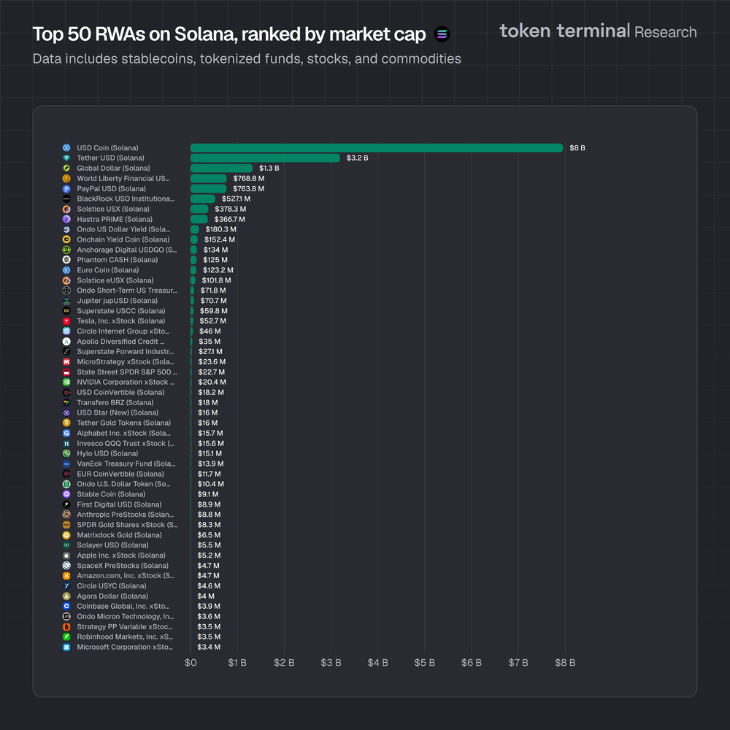Click the Anthropic PreStocks (Solana) label
The image size is (730, 730).
pyautogui.click(x=125, y=515)
